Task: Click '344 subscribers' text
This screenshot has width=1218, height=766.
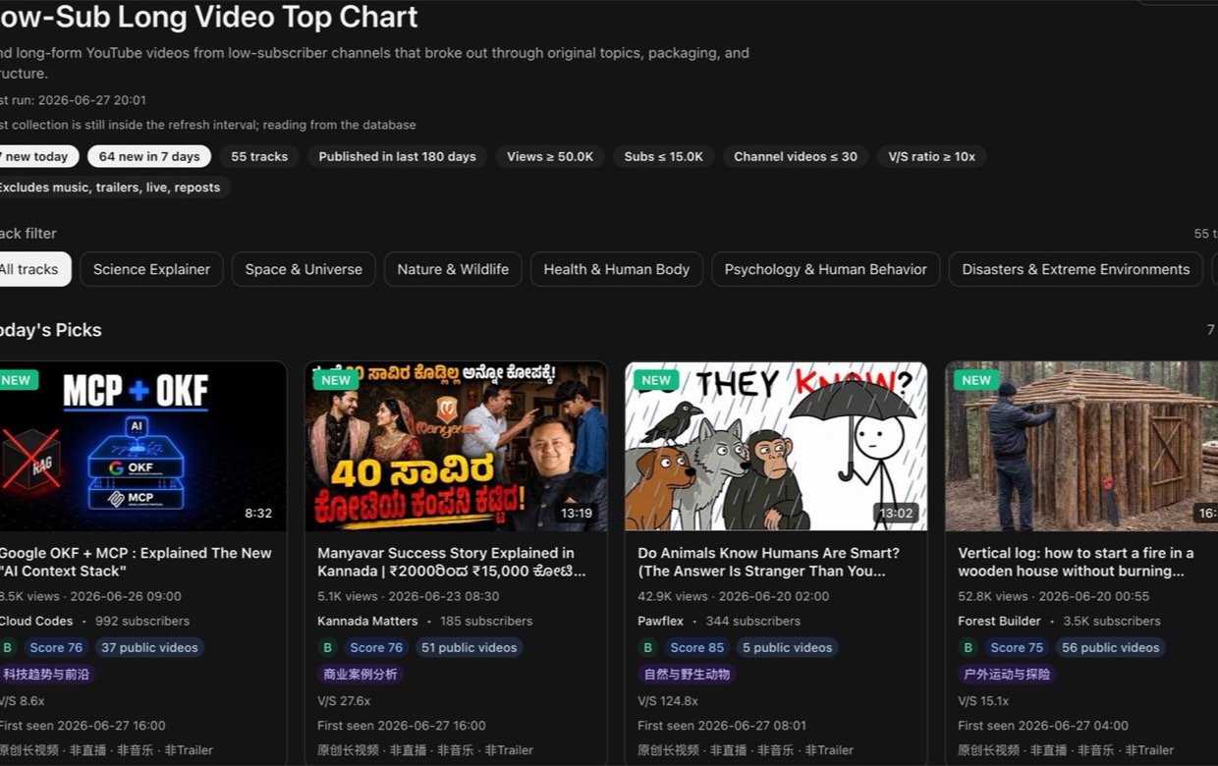Action: tap(752, 621)
